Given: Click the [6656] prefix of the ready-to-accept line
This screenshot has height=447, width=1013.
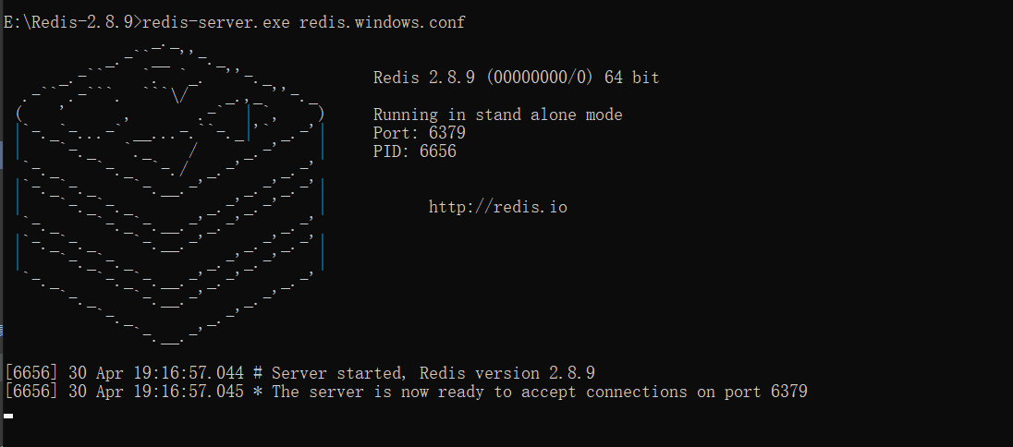Looking at the screenshot, I should [31, 392].
